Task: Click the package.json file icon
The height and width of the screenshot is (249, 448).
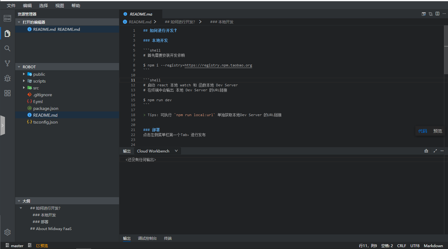Action: click(x=30, y=108)
